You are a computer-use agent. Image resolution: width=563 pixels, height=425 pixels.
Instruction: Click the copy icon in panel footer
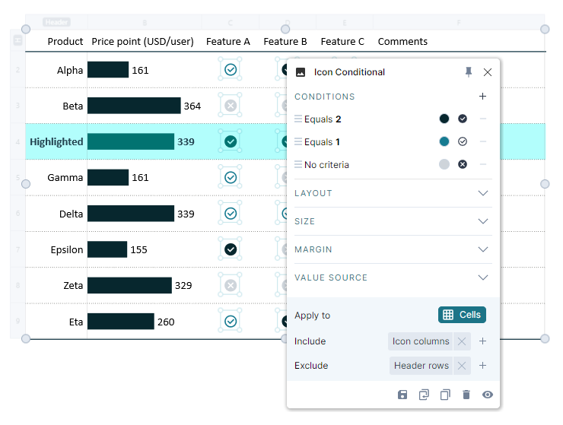445,395
